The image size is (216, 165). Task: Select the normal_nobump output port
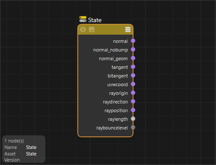133,49
